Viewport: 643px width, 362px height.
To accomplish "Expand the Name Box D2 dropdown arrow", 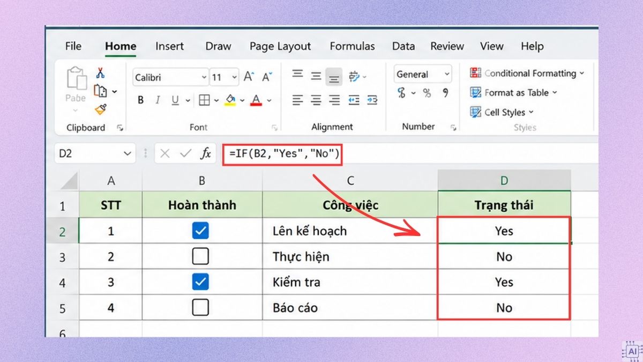I will 127,154.
